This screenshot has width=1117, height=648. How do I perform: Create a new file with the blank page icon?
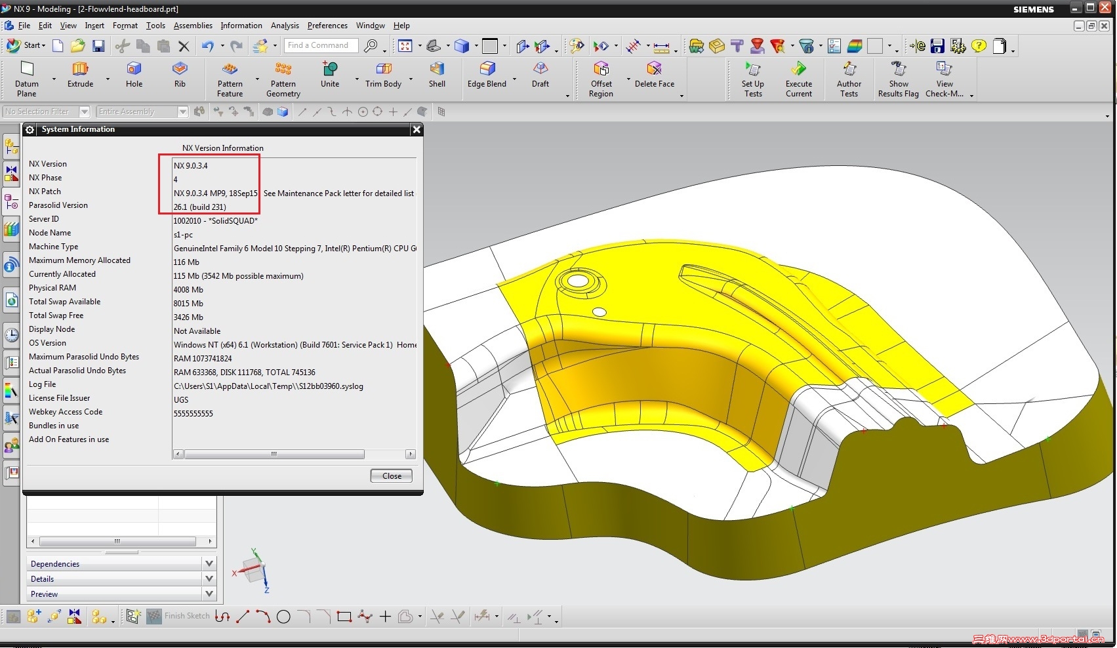click(x=58, y=46)
